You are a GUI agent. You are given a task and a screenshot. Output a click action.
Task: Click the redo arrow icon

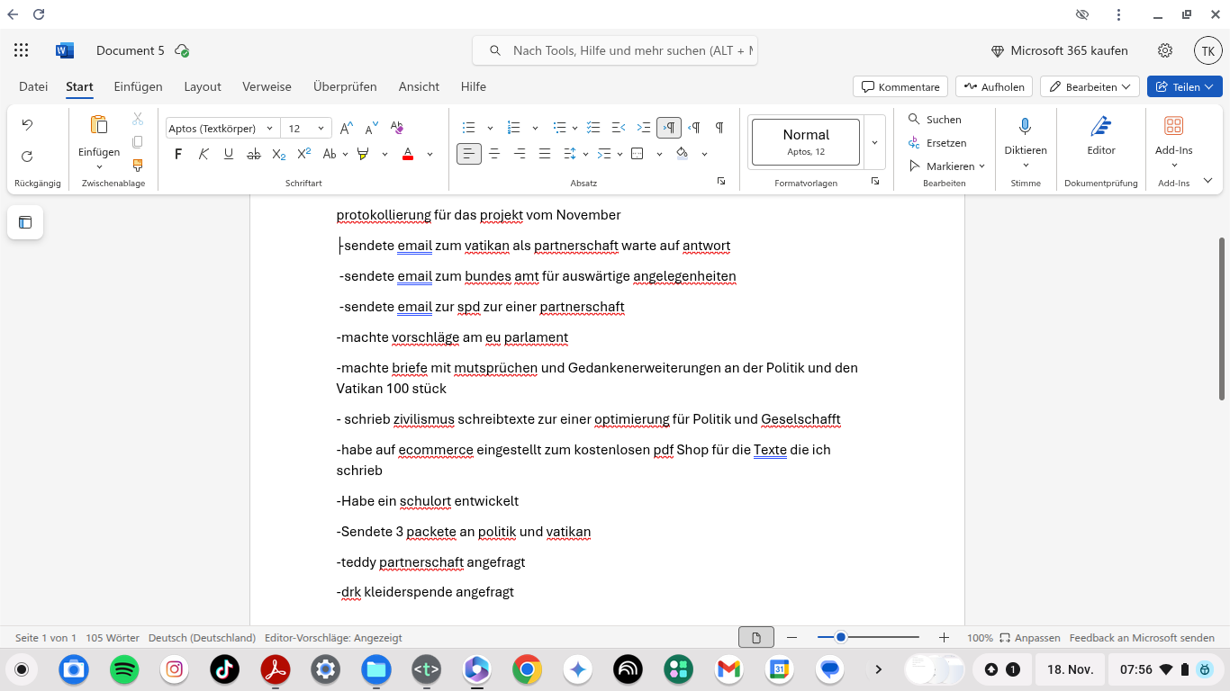[27, 157]
